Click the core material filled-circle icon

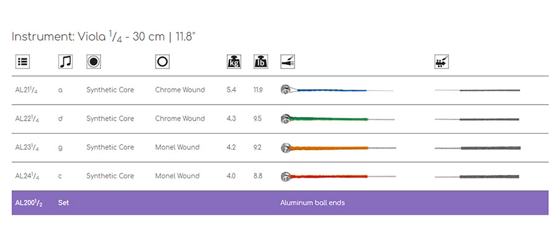(x=94, y=62)
